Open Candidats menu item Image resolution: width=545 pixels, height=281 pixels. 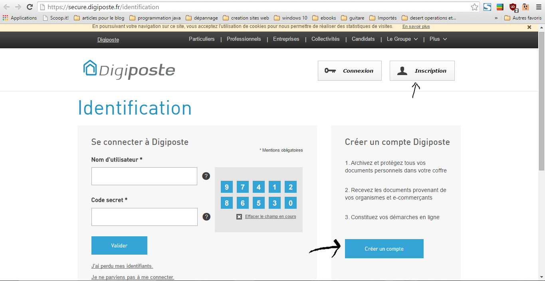click(x=363, y=39)
